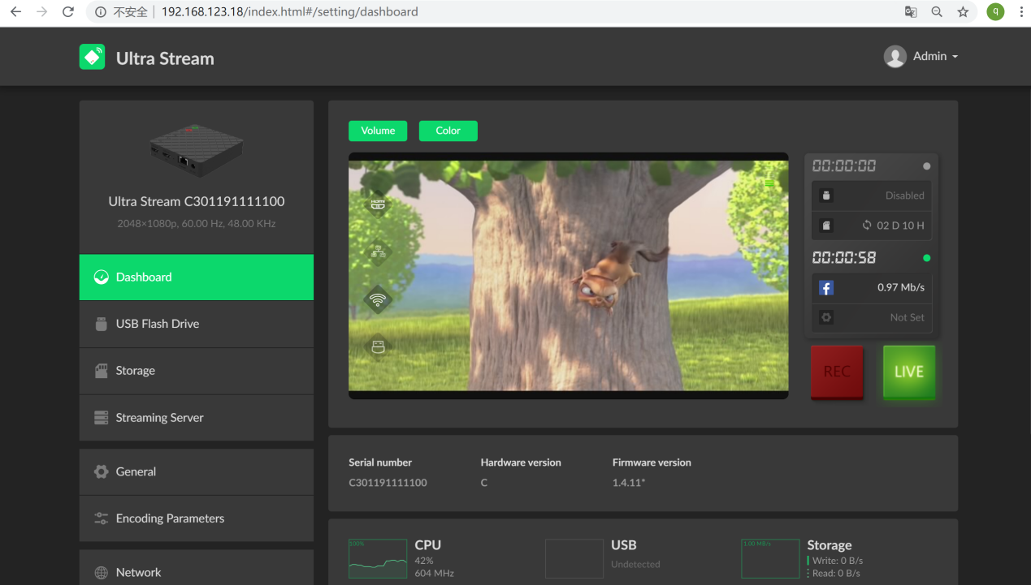Open the Chrome three-dot menu
This screenshot has height=585, width=1031.
[x=1020, y=12]
